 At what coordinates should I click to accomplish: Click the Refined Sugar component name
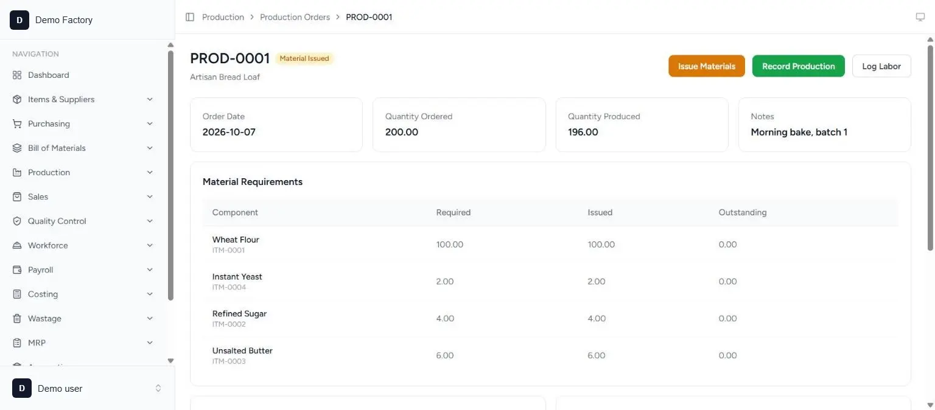tap(239, 314)
